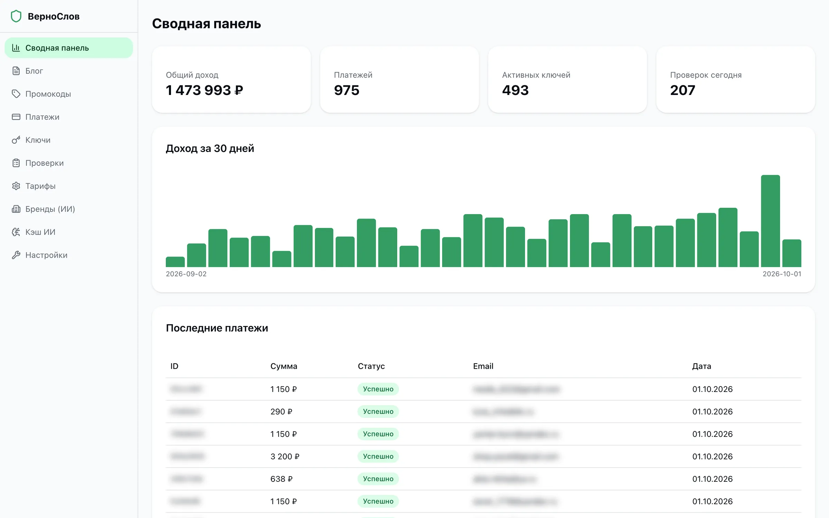Click the date in the 290 ₽ row
Viewport: 829px width, 518px height.
[712, 412]
